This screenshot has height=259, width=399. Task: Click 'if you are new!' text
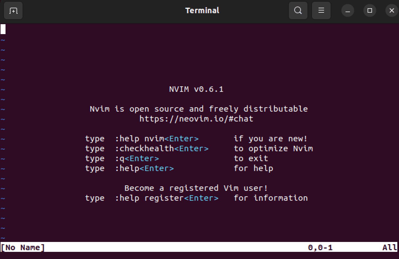[x=271, y=139]
